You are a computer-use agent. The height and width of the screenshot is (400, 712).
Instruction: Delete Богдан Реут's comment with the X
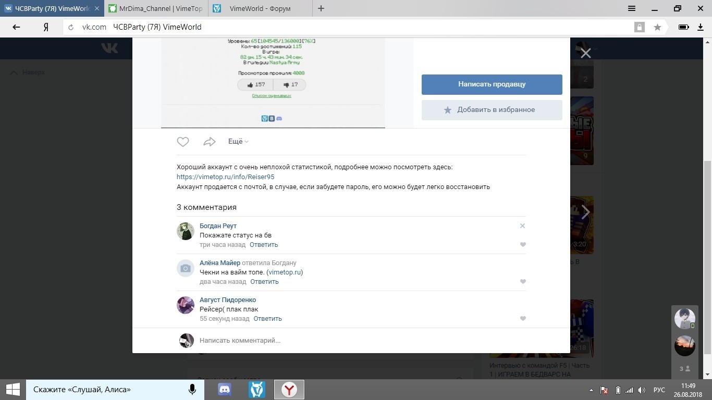point(522,226)
